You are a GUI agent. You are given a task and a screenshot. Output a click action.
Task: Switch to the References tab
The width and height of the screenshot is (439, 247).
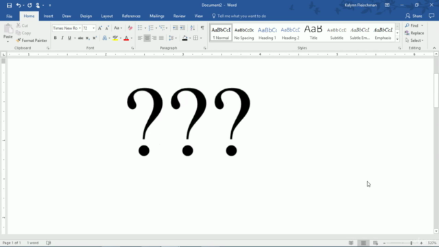pos(131,16)
